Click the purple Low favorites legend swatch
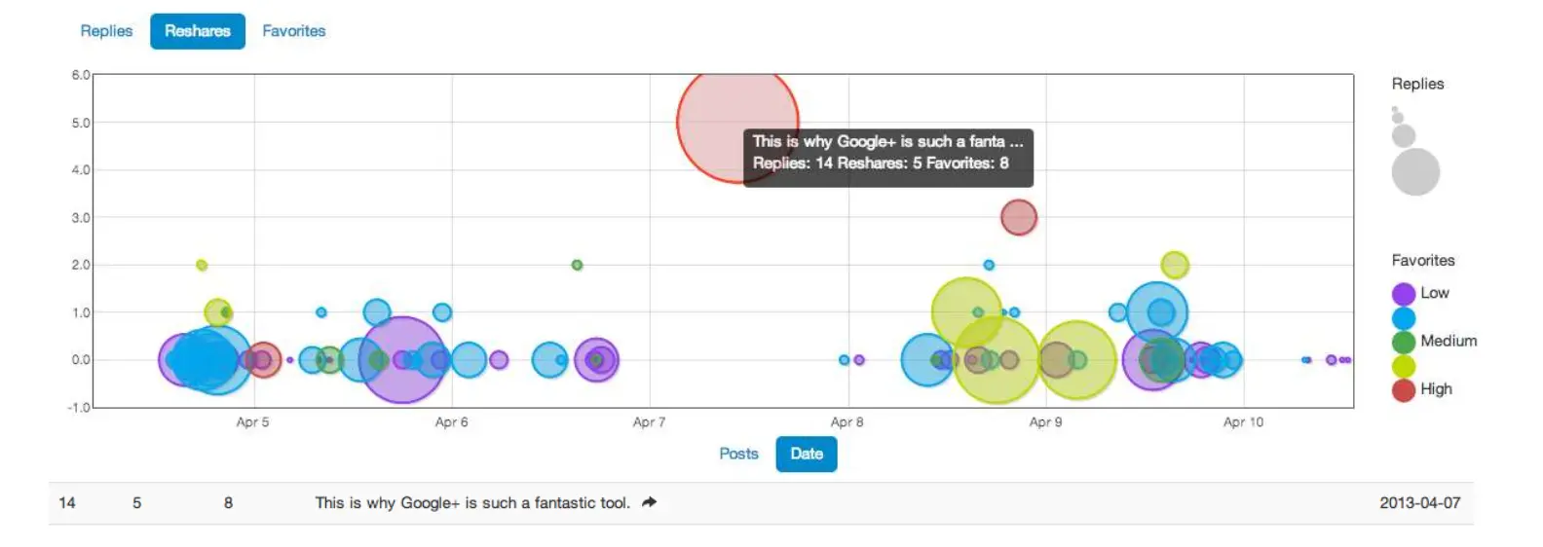 tap(1403, 294)
